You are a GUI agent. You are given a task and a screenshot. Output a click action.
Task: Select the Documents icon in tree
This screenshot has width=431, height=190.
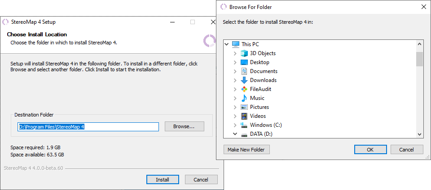(x=244, y=71)
